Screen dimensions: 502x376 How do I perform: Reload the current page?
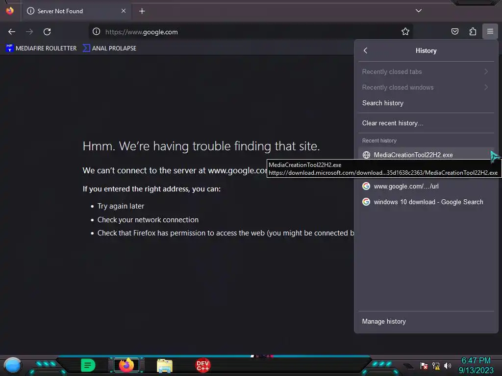[47, 32]
